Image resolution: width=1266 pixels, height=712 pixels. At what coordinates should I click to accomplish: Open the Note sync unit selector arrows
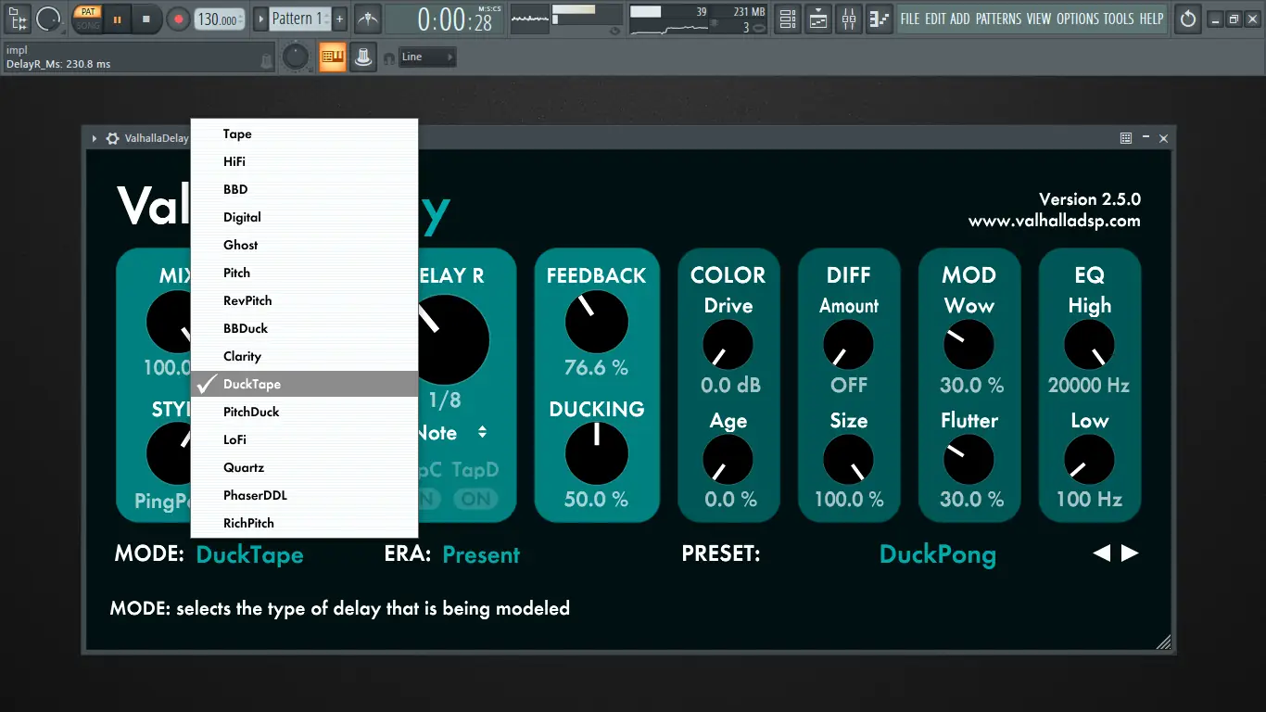tap(482, 432)
